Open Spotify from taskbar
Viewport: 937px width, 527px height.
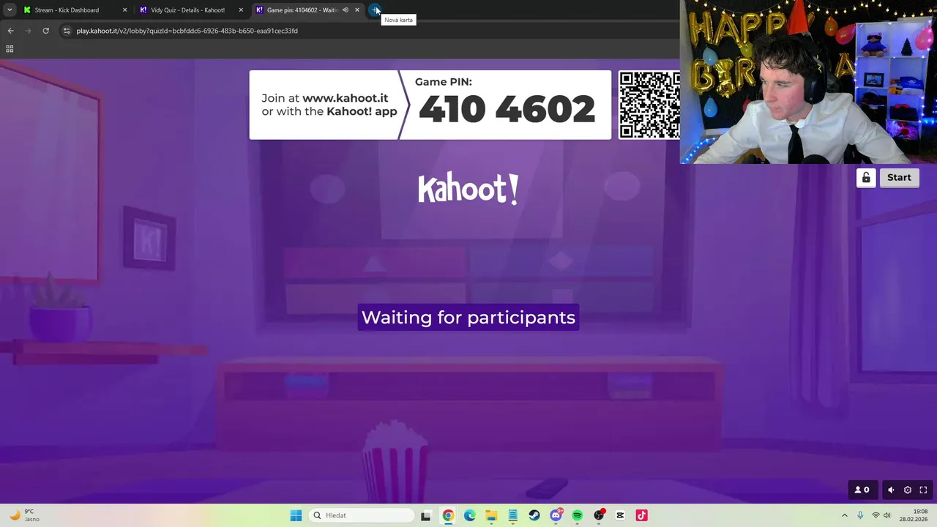[578, 515]
